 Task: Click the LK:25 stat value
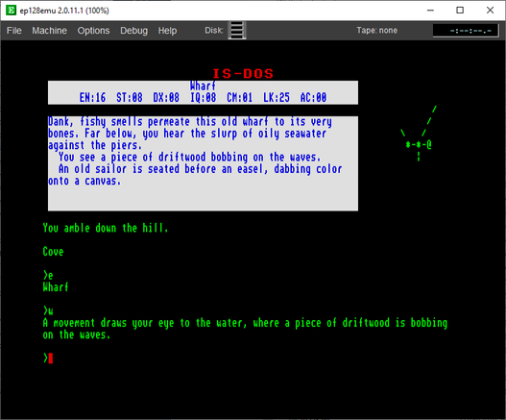[277, 97]
